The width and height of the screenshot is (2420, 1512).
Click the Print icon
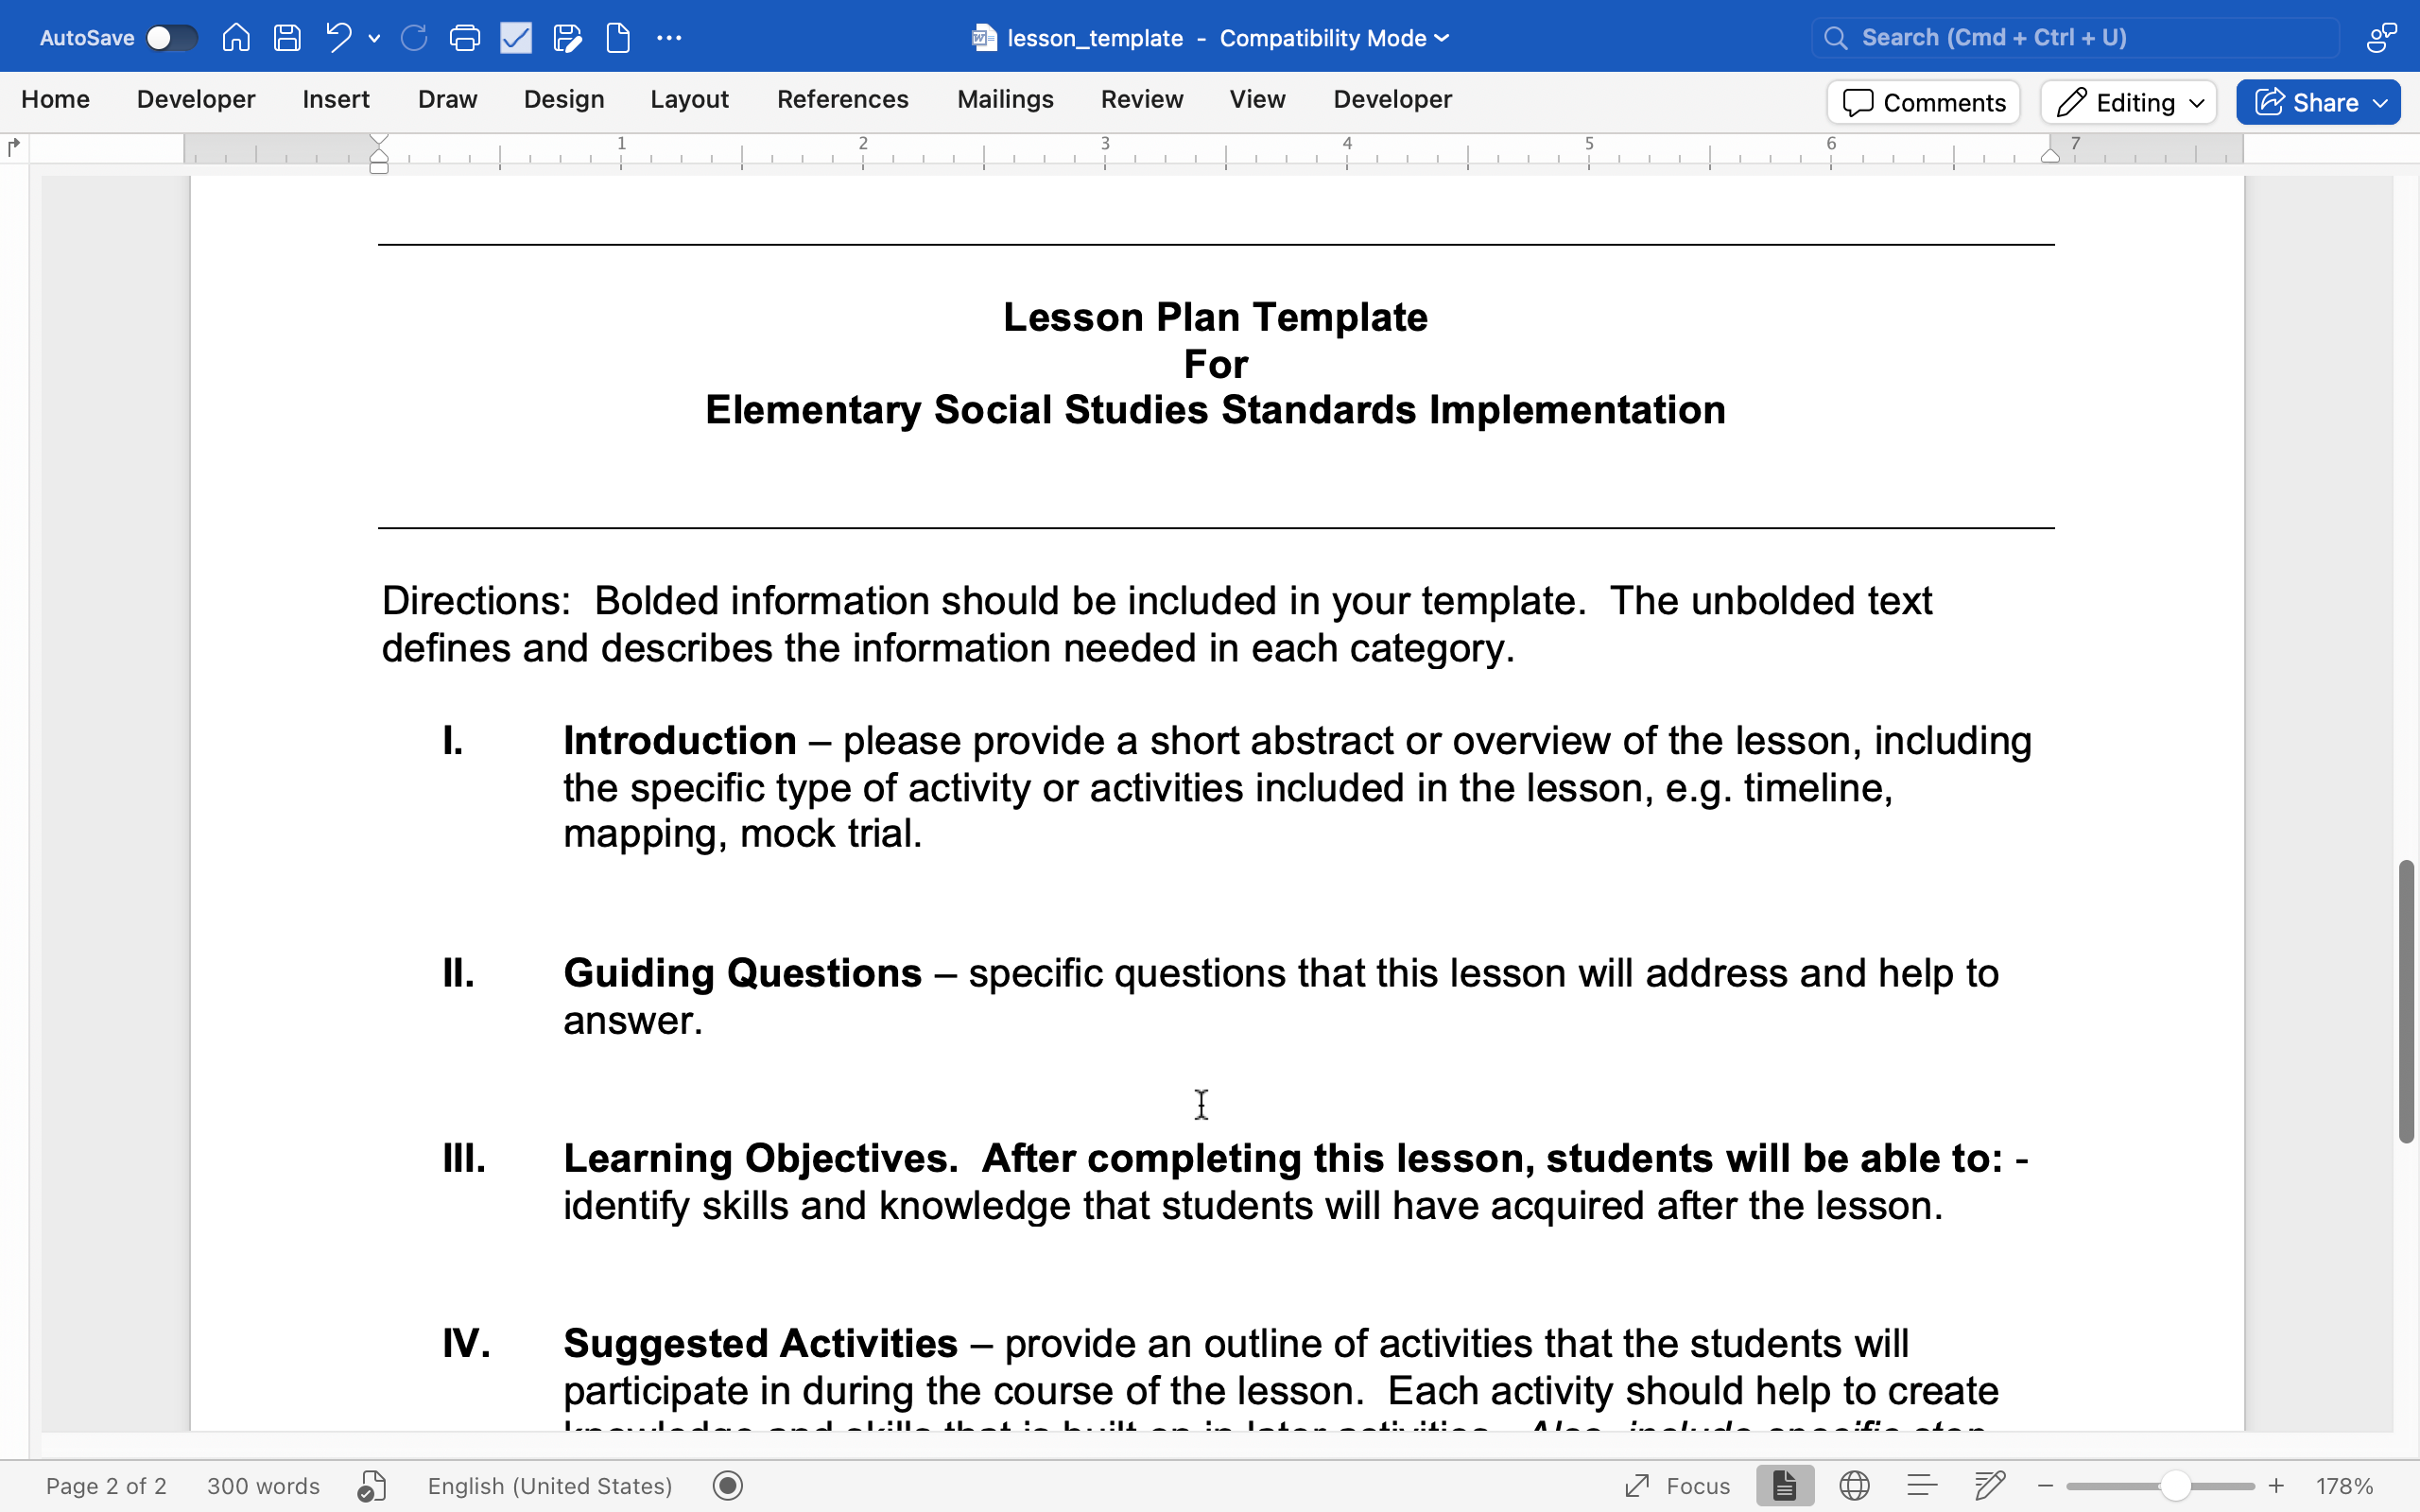[x=465, y=38]
